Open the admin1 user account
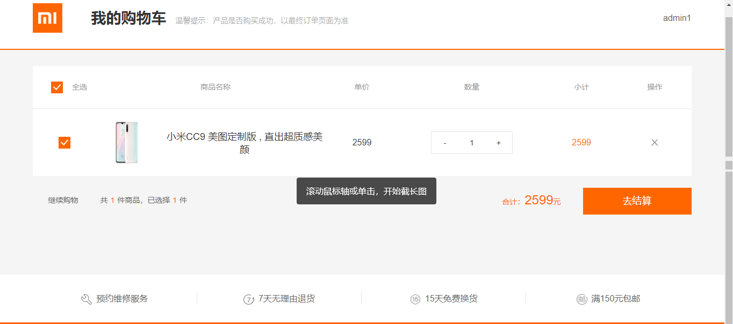The height and width of the screenshot is (324, 733). tap(677, 18)
